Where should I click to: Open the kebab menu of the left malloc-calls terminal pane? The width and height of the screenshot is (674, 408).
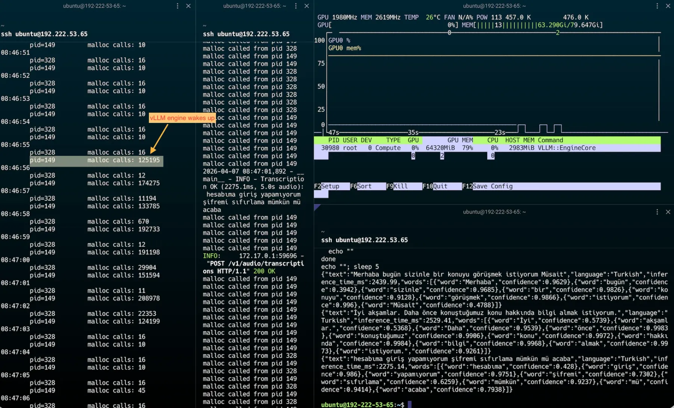[x=177, y=6]
